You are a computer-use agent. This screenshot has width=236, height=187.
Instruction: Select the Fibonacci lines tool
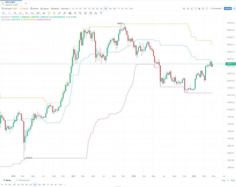(27, 13)
